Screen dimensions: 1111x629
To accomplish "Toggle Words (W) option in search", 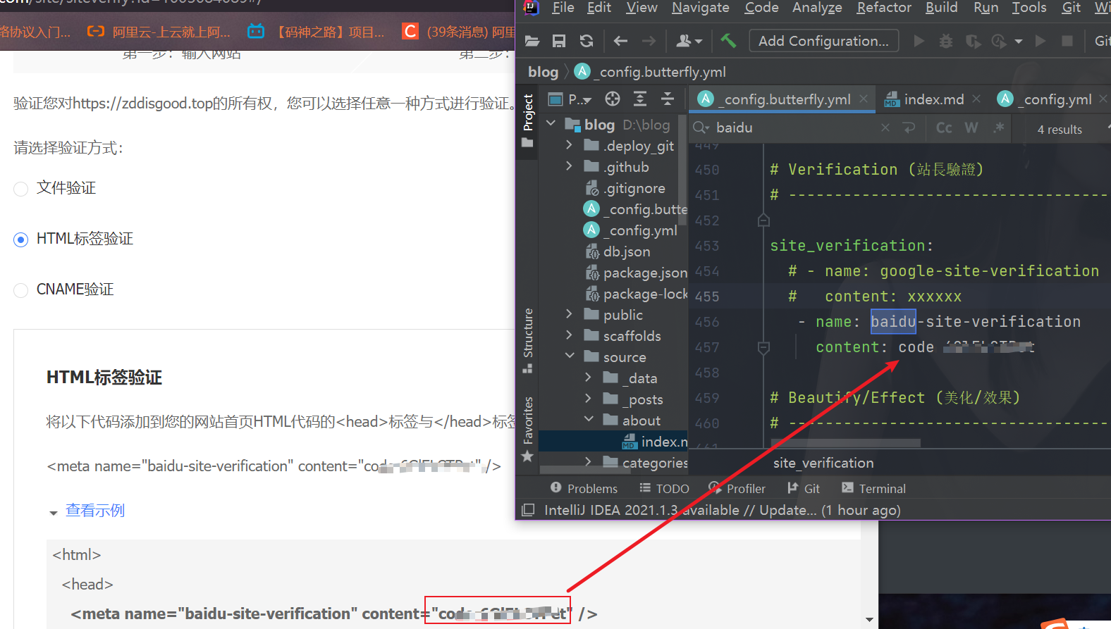I will (971, 127).
